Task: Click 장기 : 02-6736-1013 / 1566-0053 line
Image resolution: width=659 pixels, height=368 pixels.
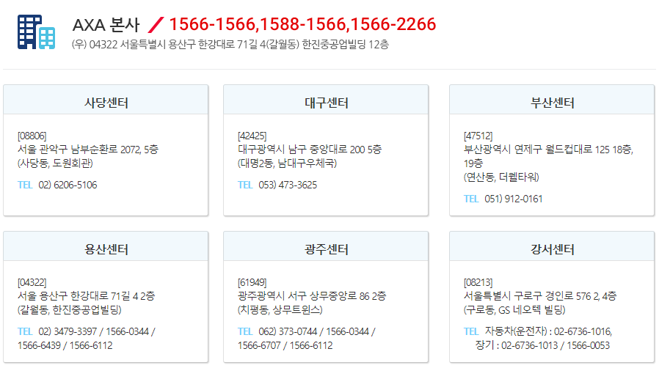Action: [542, 345]
